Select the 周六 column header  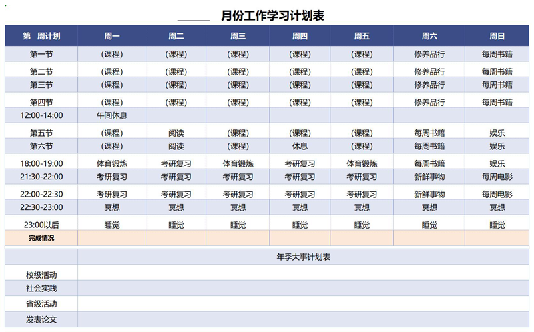429,36
